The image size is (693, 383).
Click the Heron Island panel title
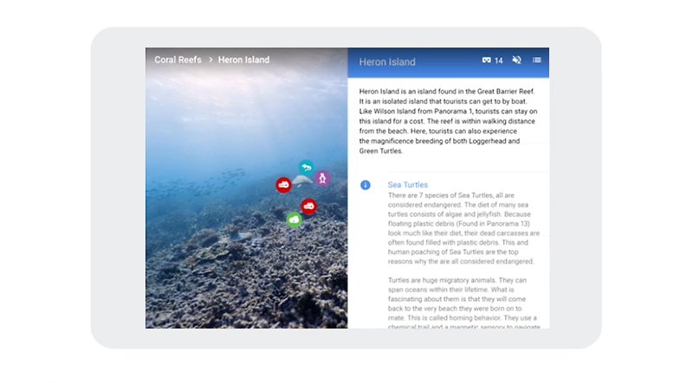click(x=387, y=61)
